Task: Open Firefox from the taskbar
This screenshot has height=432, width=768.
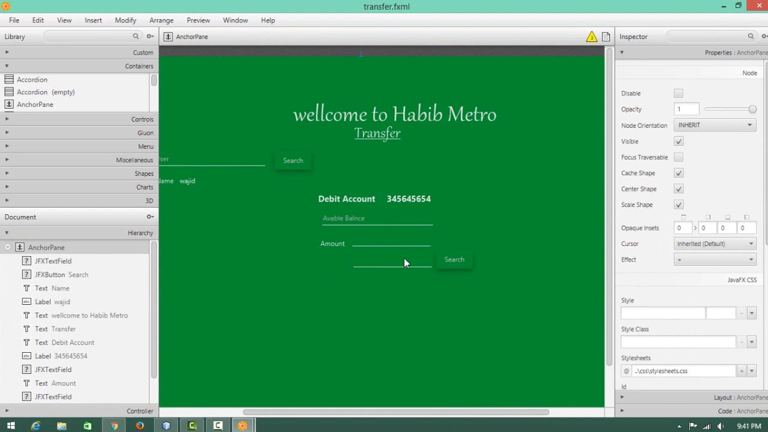Action: pos(140,426)
